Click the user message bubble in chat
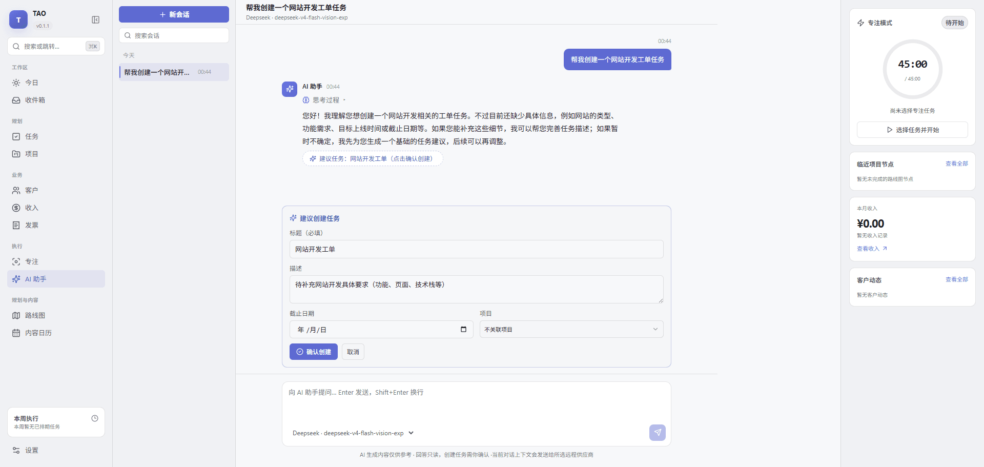Screen dimensions: 984x467 click(x=618, y=59)
